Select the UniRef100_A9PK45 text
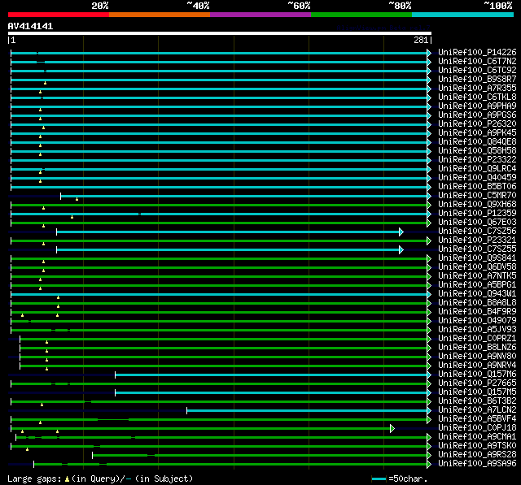Screen dimensions: 521x485 (477, 133)
